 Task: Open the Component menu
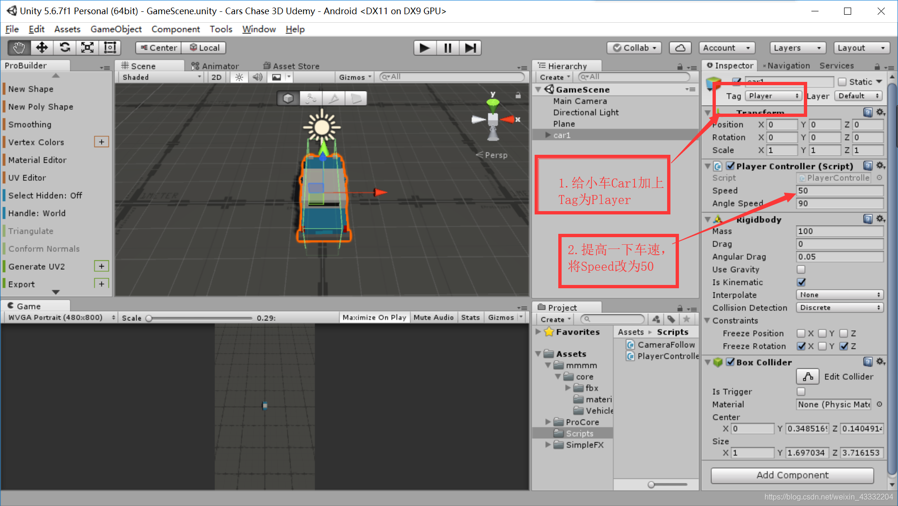click(x=176, y=29)
